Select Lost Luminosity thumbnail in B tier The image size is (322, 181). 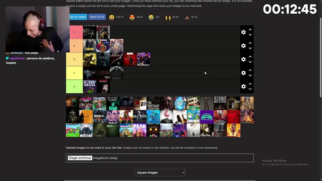click(116, 59)
